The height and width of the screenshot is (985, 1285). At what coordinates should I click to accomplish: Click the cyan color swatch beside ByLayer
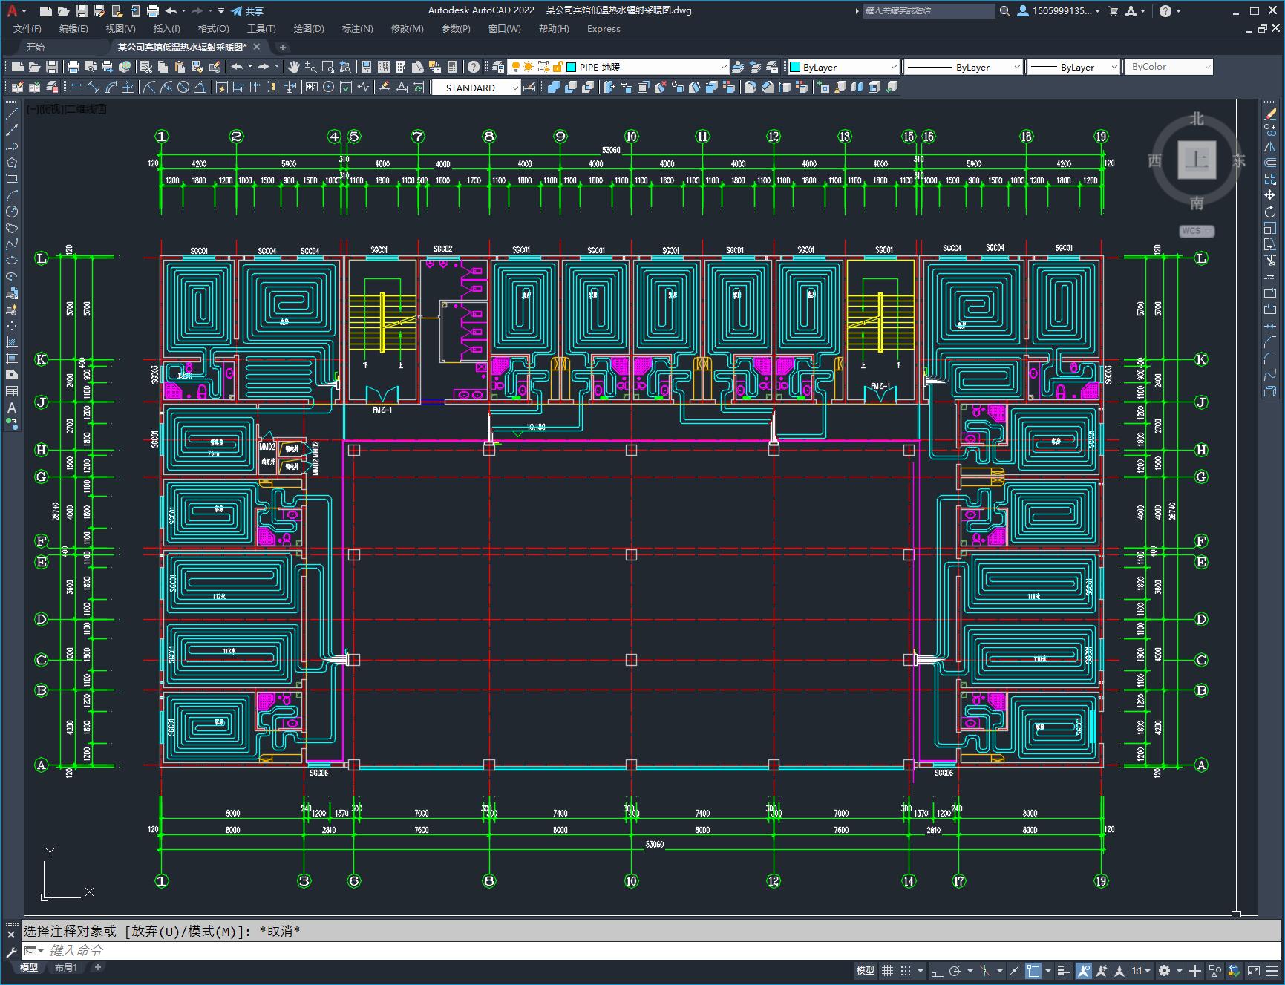coord(795,67)
